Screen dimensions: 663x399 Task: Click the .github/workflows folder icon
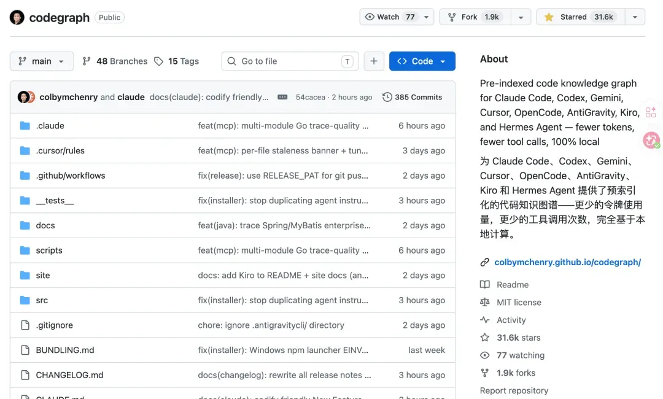[25, 176]
